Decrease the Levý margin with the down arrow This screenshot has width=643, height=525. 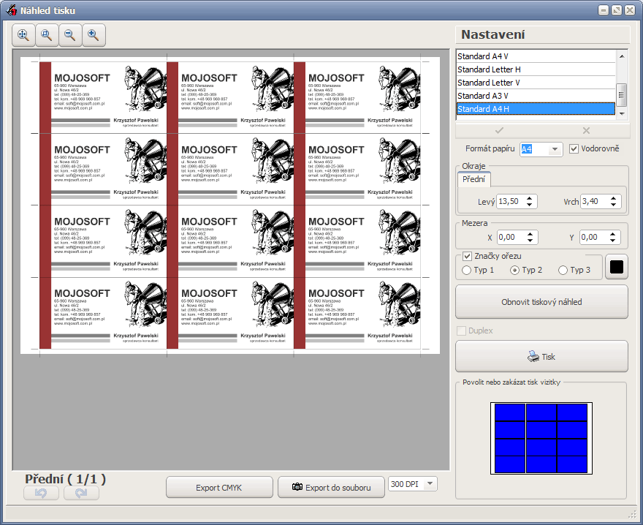point(530,205)
